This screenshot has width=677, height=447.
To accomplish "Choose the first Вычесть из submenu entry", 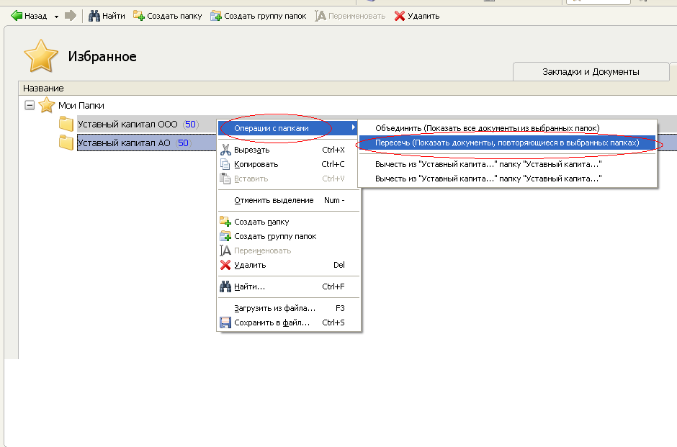I will 507,164.
